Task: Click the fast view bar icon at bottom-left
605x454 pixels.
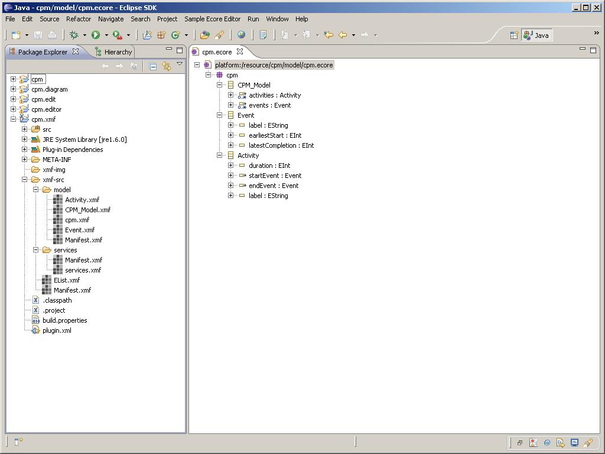Action: pyautogui.click(x=18, y=441)
